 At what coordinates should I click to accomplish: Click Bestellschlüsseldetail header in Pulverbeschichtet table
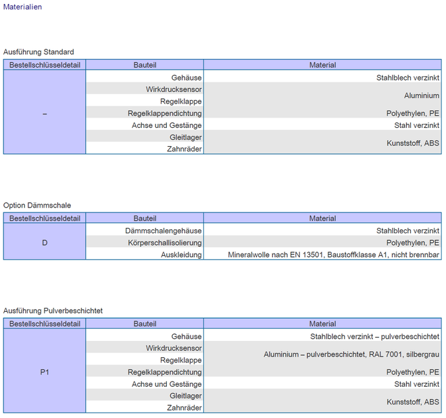pos(45,324)
